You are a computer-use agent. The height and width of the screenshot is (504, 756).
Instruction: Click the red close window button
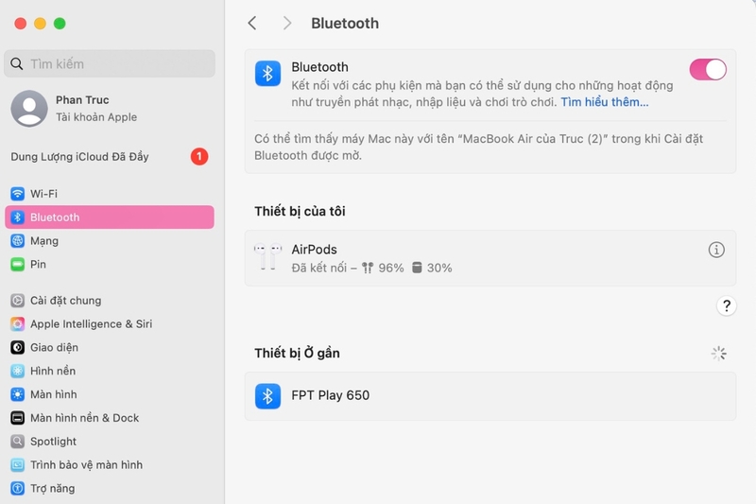20,23
